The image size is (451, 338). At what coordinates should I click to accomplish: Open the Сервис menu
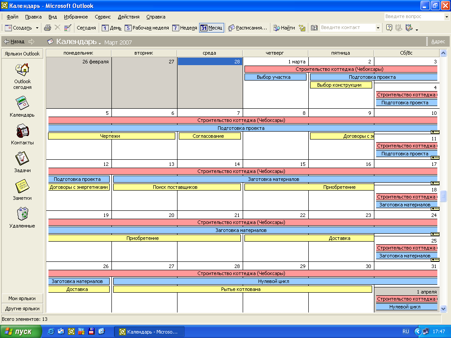click(103, 17)
